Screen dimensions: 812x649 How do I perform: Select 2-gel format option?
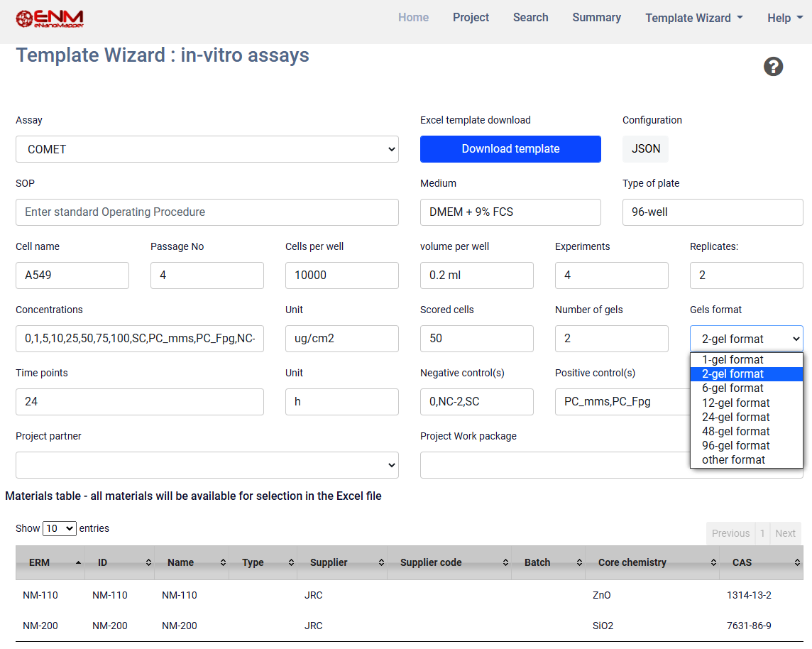click(x=746, y=374)
